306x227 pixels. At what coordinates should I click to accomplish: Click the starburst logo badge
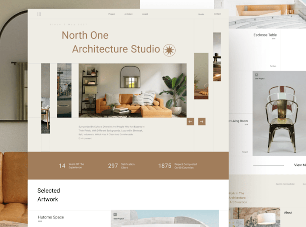[x=169, y=50]
